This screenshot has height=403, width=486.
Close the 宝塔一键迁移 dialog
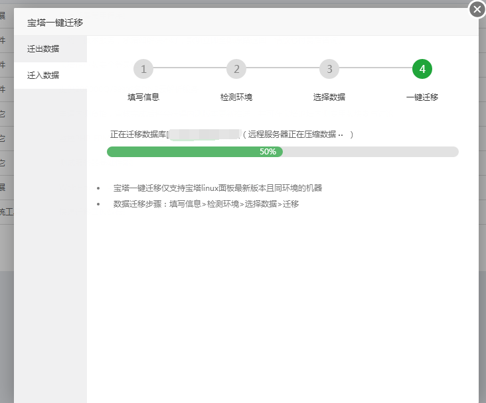coord(477,9)
